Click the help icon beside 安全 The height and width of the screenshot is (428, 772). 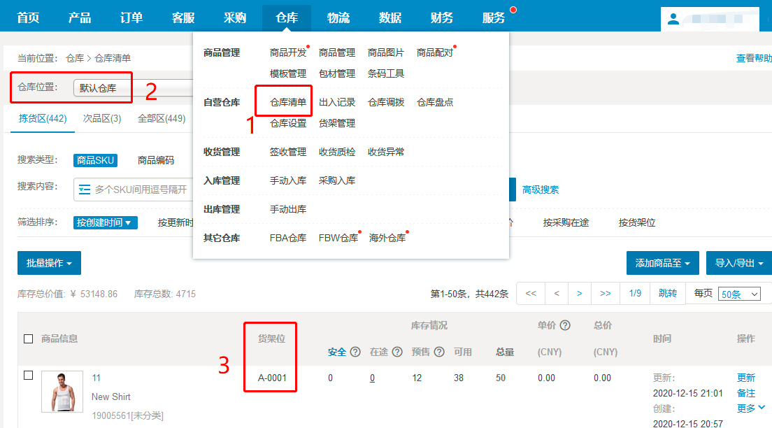tap(355, 352)
